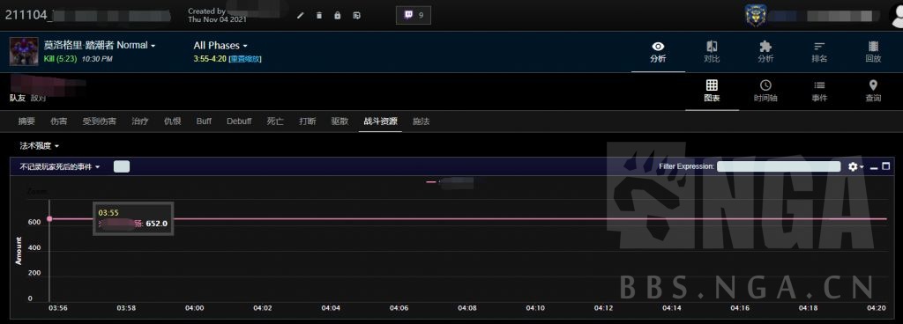903x324 pixels.
Task: Click the lock privacy icon
Action: [x=338, y=16]
